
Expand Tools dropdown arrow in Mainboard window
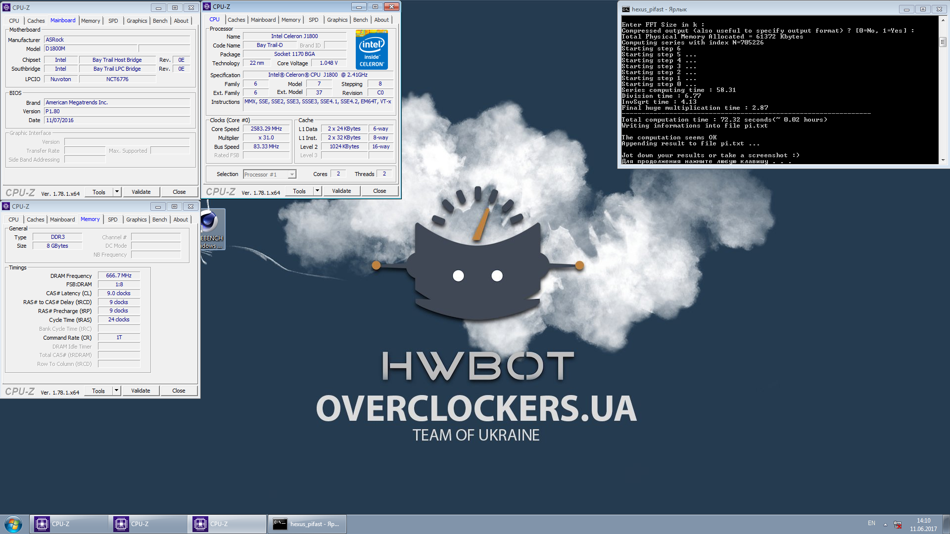(x=117, y=192)
